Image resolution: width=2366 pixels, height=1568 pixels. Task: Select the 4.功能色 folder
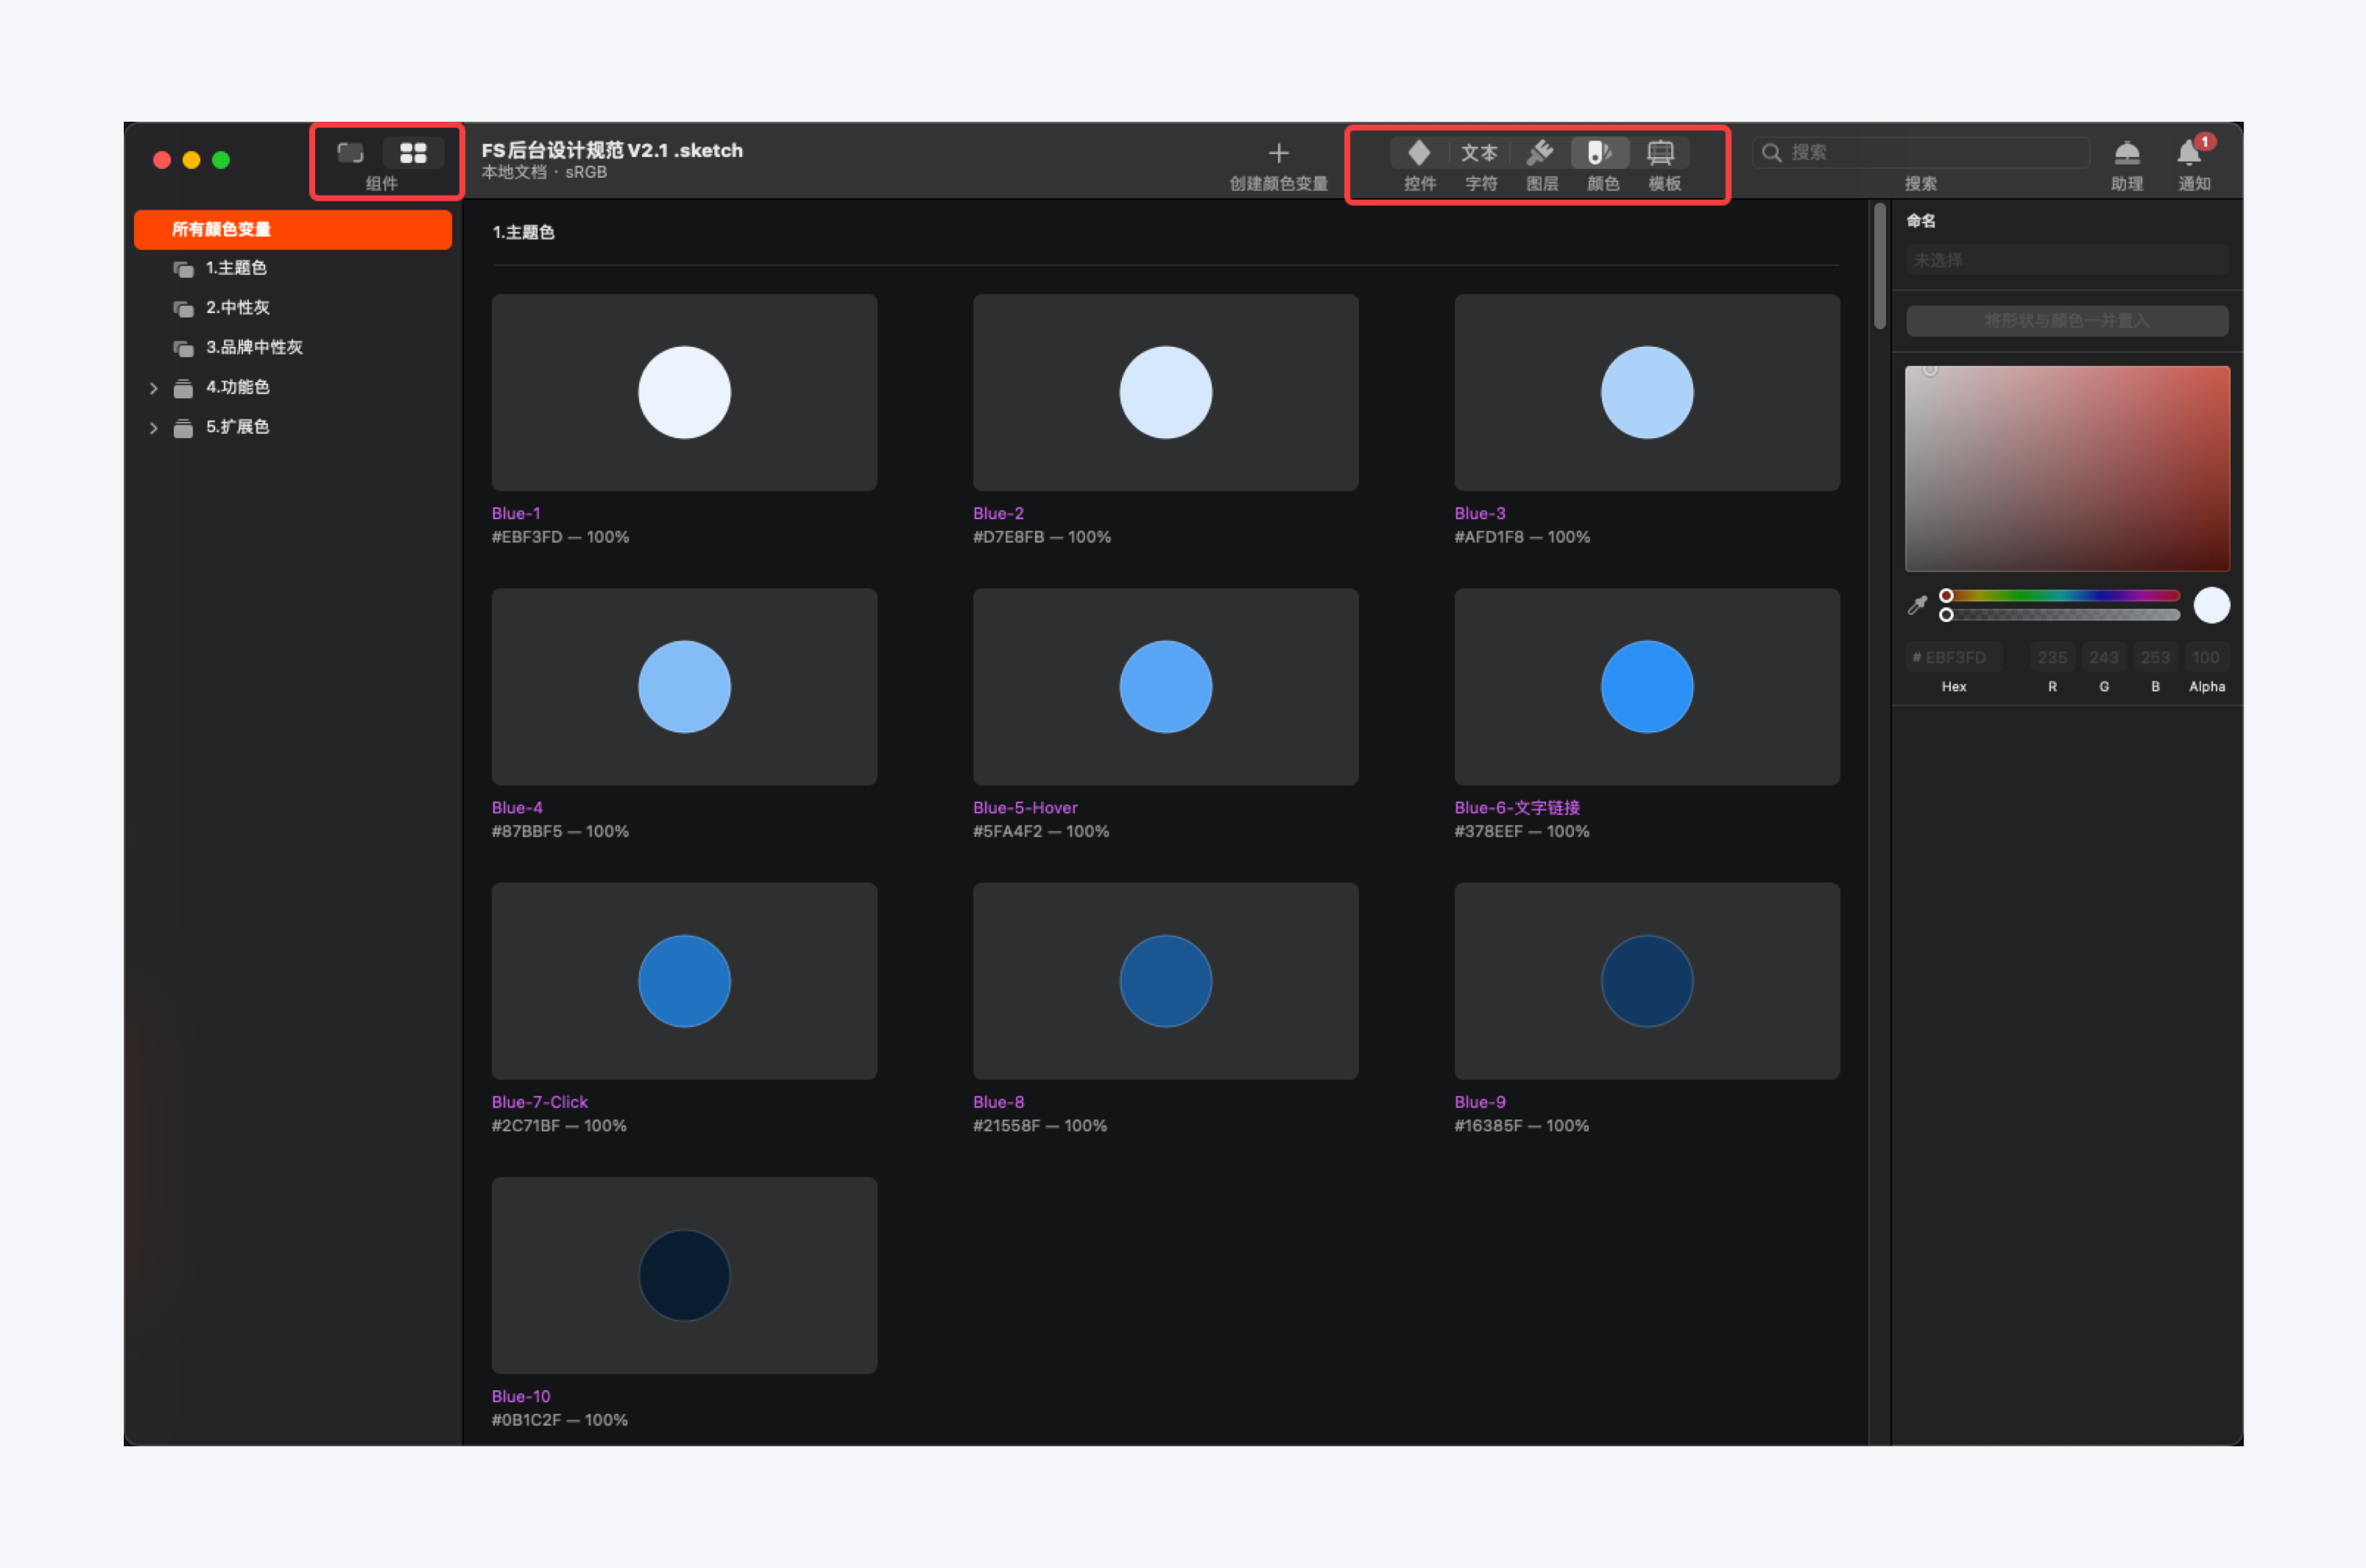(238, 387)
